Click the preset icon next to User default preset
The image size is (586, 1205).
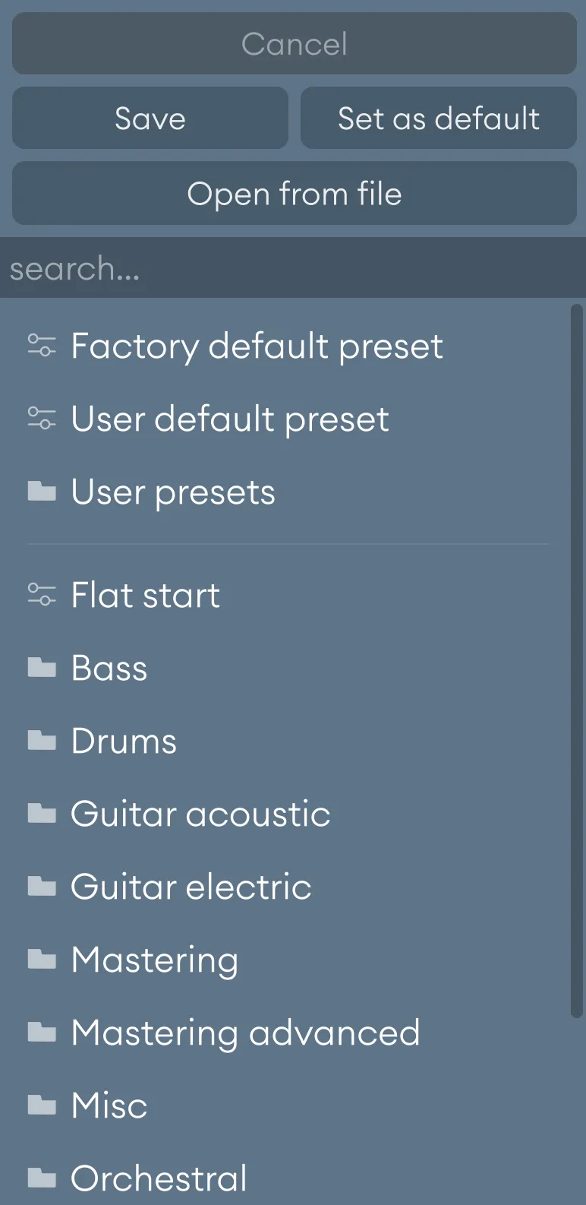[x=43, y=419]
